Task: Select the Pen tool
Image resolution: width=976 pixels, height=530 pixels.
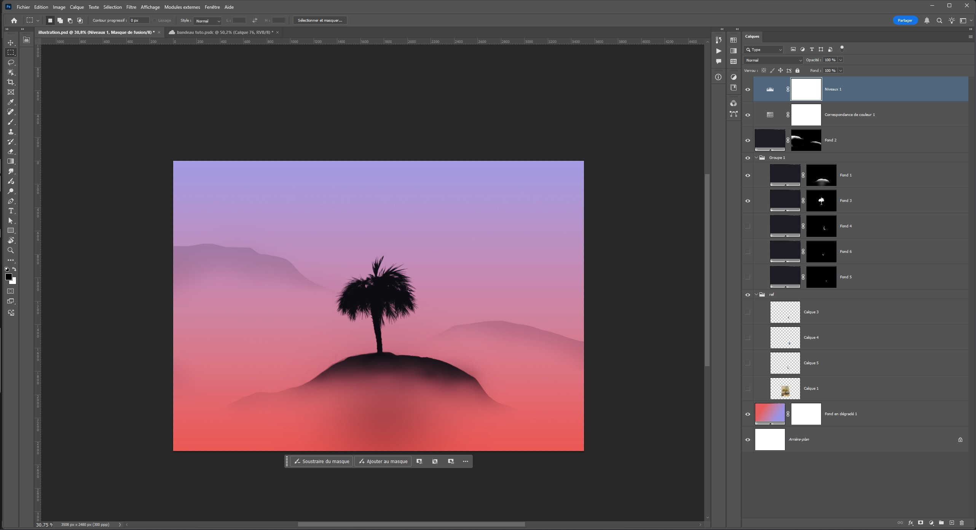Action: tap(11, 201)
